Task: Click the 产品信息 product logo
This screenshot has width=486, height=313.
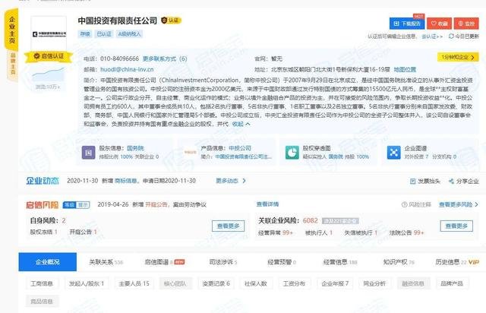Action: pyautogui.click(x=191, y=152)
